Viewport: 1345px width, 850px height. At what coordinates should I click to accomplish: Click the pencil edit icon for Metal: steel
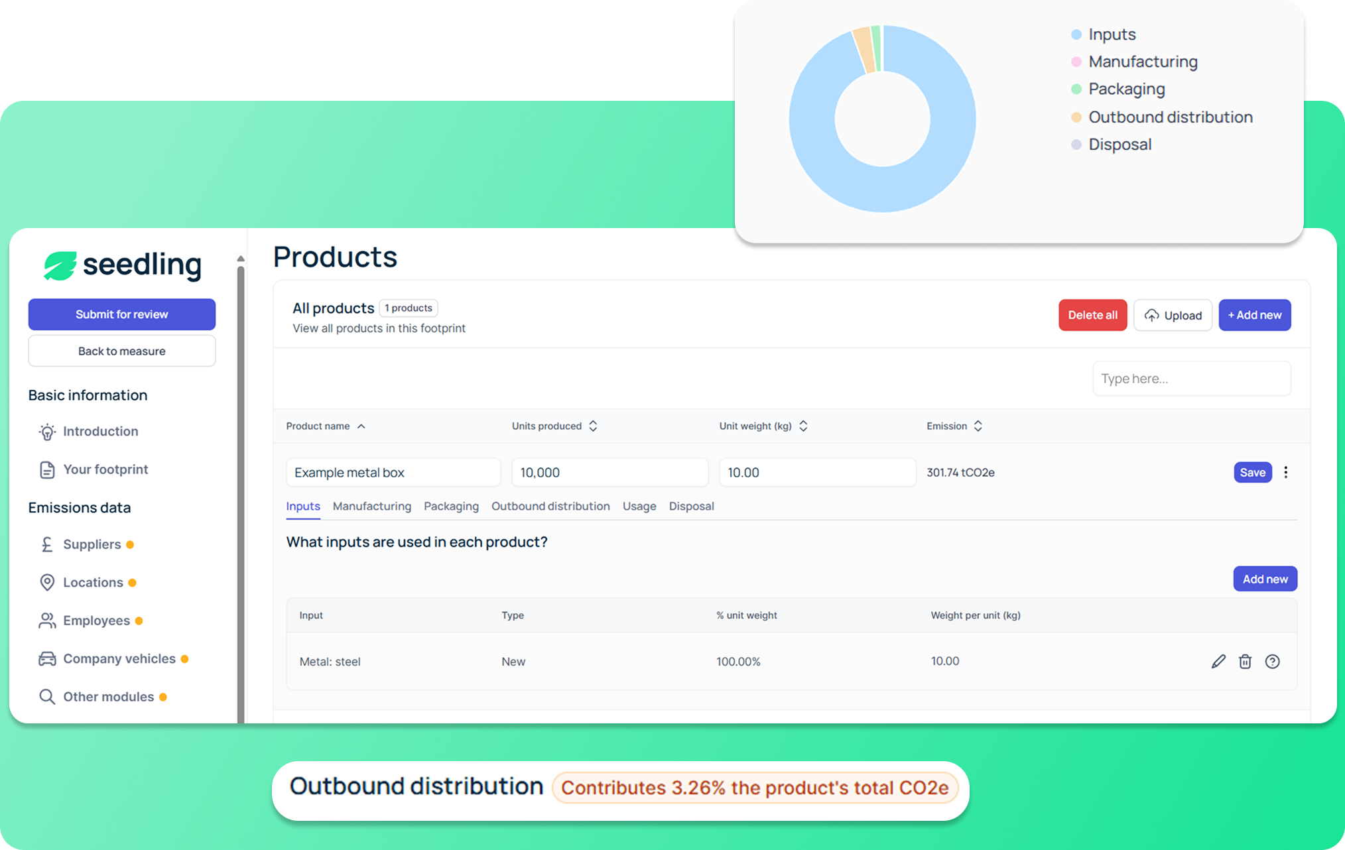click(1218, 662)
